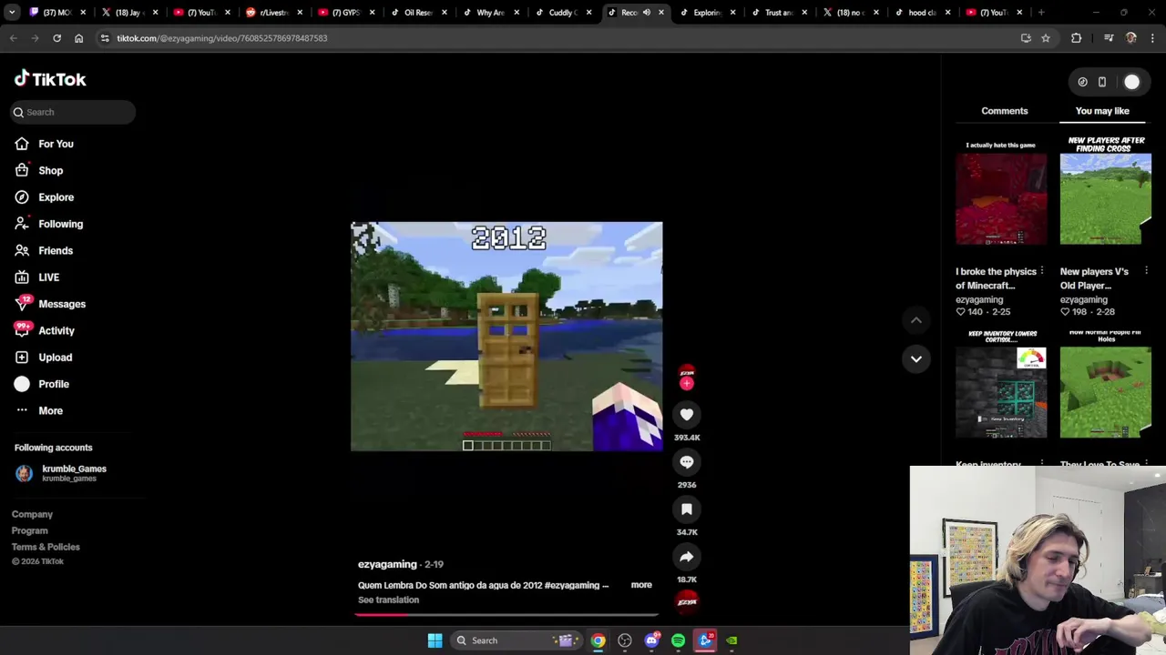Click the TikTok logo

[x=50, y=79]
